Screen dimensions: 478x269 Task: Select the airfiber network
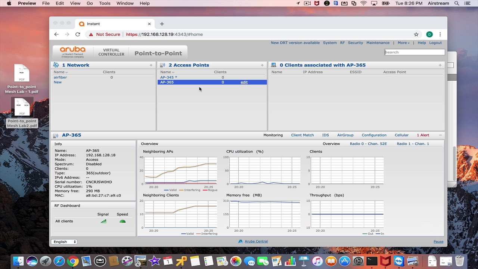(x=60, y=77)
